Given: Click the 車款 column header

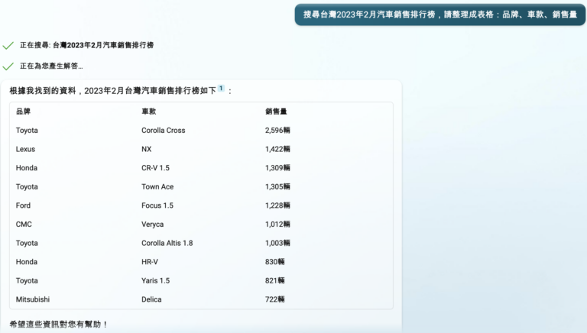Looking at the screenshot, I should point(148,112).
